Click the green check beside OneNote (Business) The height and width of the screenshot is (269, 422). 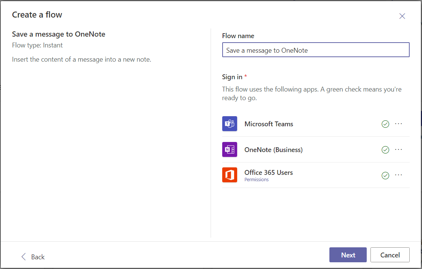385,150
